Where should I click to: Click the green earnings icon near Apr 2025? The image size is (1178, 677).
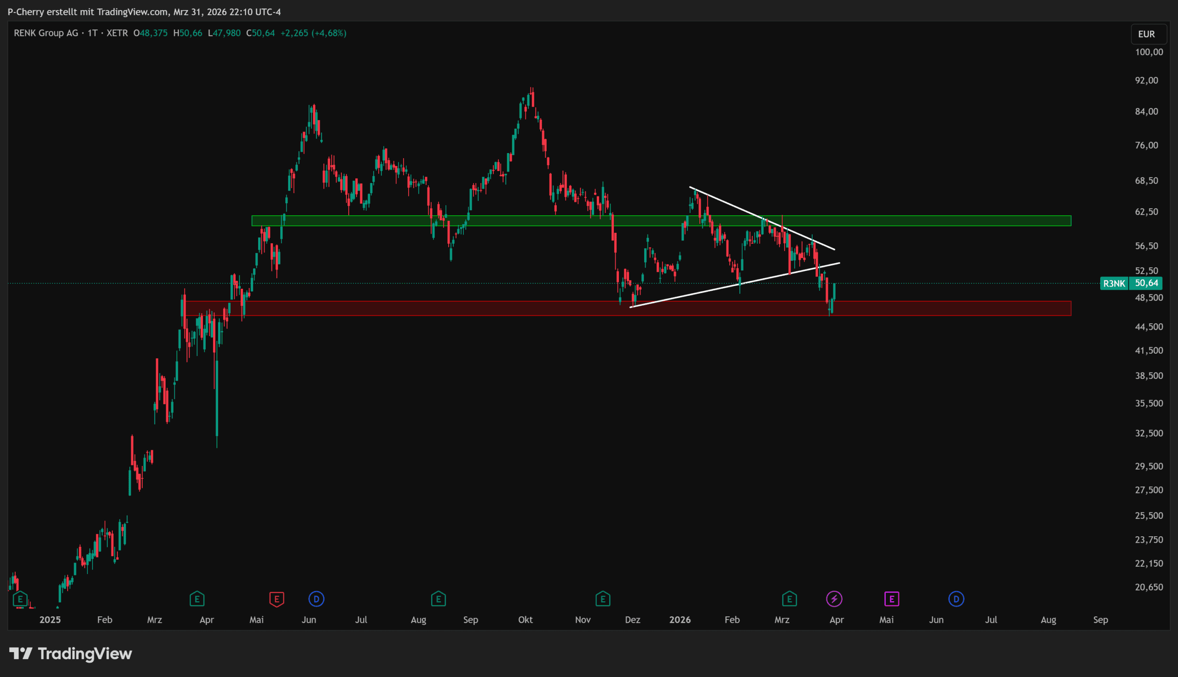click(197, 599)
